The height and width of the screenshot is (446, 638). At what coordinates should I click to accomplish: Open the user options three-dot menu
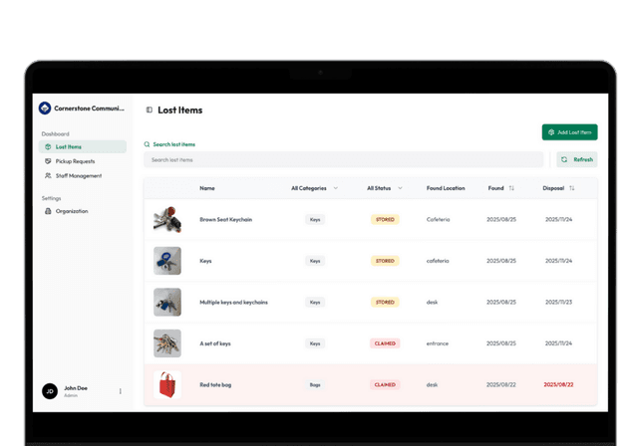coord(121,391)
